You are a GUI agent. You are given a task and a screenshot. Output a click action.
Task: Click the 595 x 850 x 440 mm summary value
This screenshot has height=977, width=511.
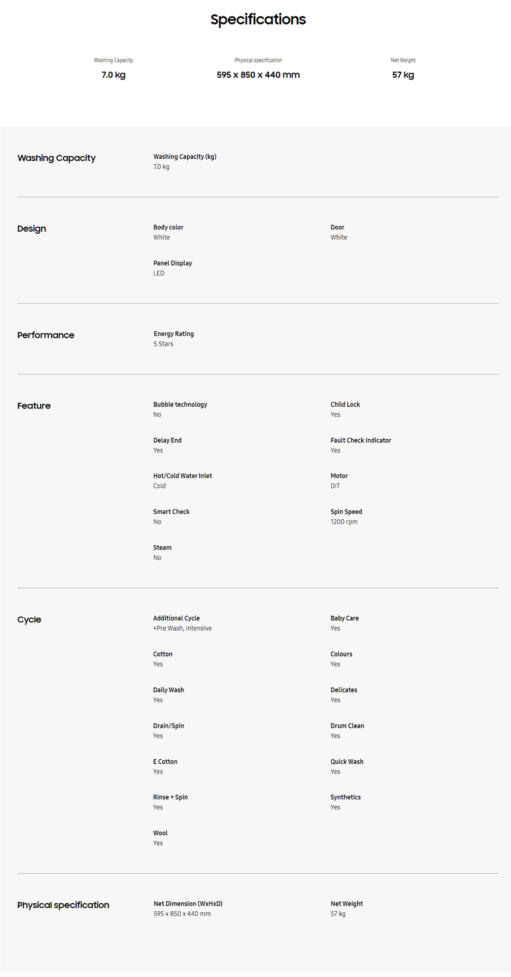pyautogui.click(x=258, y=75)
